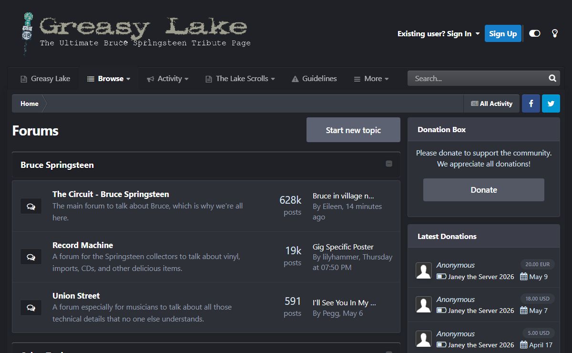
Task: Open the 'Bruce in village n...' topic
Action: coord(343,196)
